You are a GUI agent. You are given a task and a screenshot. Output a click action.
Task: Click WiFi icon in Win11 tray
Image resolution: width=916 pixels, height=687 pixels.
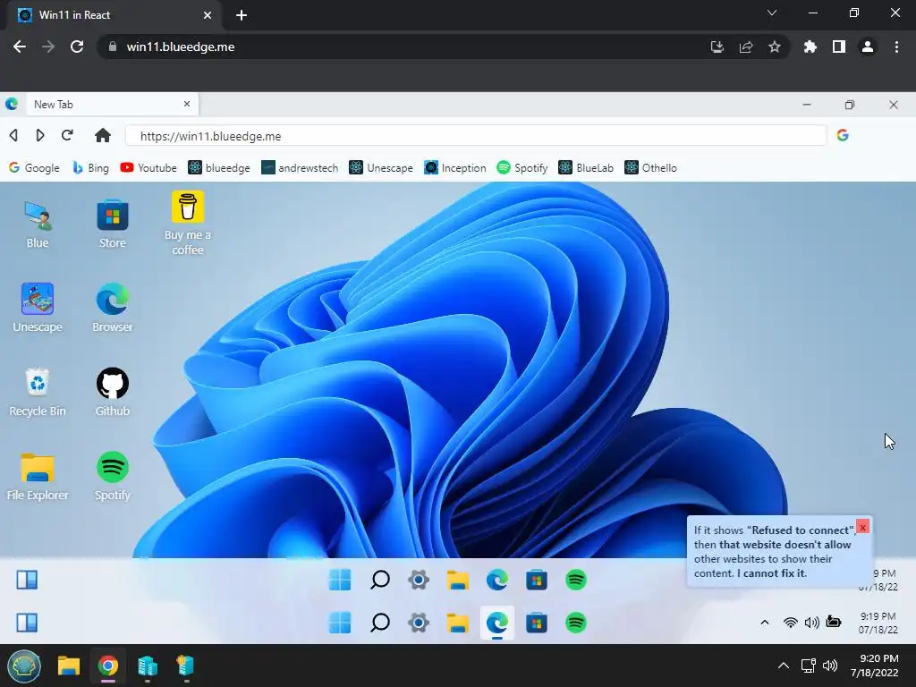pyautogui.click(x=791, y=623)
